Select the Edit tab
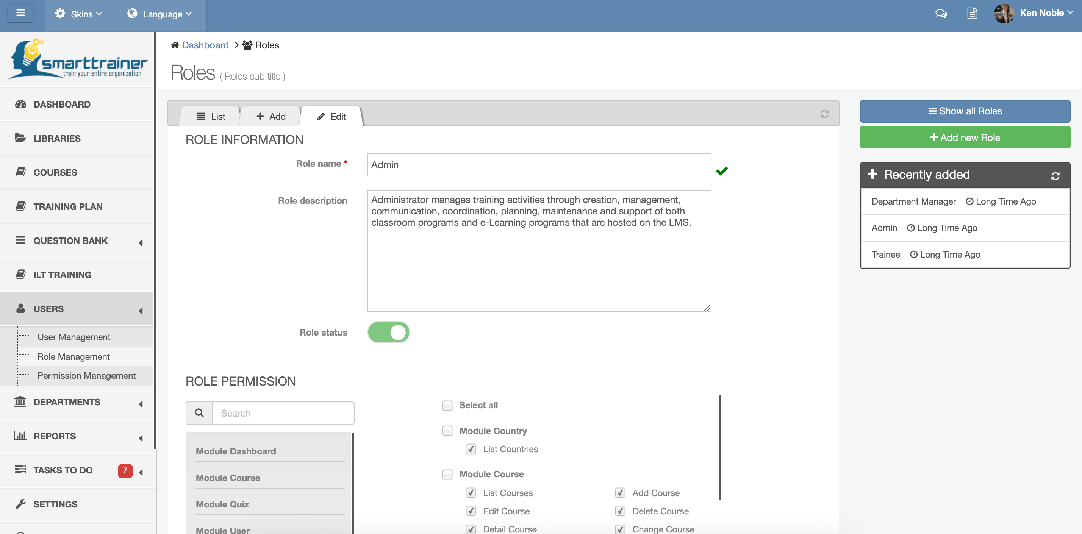Screen dimensions: 1082x534 pyautogui.click(x=331, y=116)
